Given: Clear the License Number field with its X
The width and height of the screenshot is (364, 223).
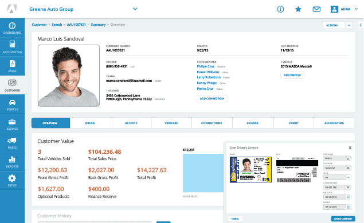Looking at the screenshot, I should (348, 188).
